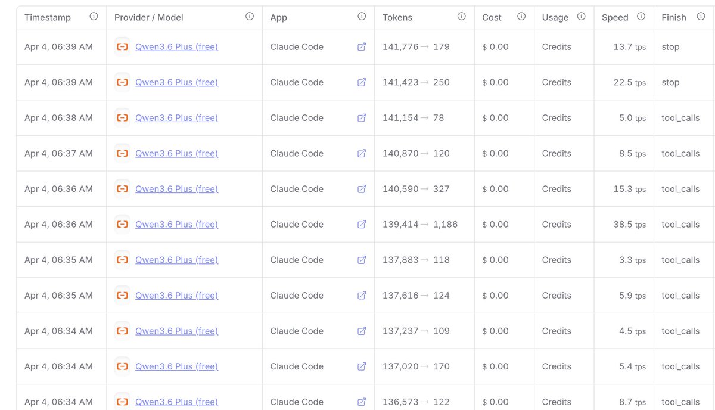Image resolution: width=715 pixels, height=410 pixels.
Task: Click the Apr 4, 06:37 AM timestamp
Action: (x=58, y=153)
